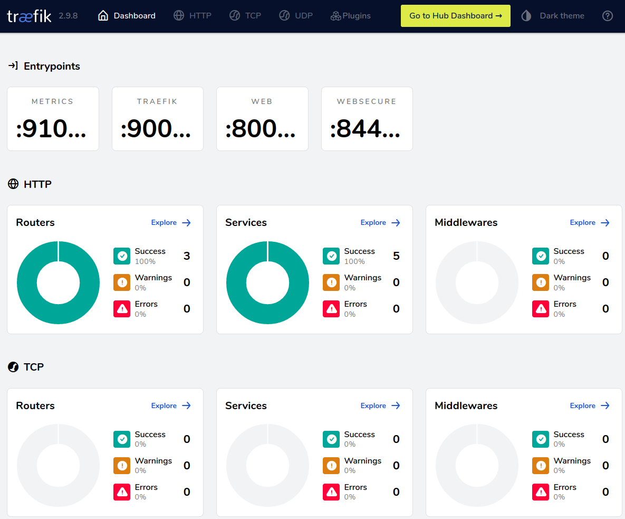
Task: Explore HTTP Routers
Action: tap(171, 223)
